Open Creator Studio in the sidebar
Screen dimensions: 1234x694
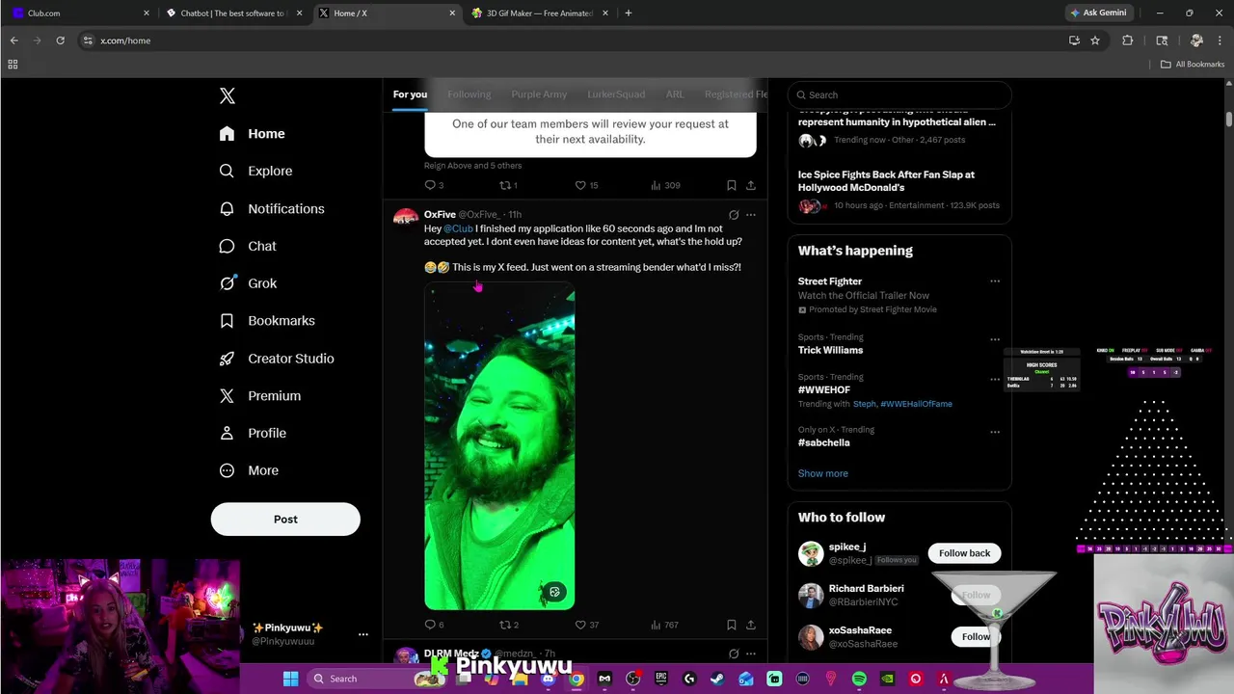277,359
